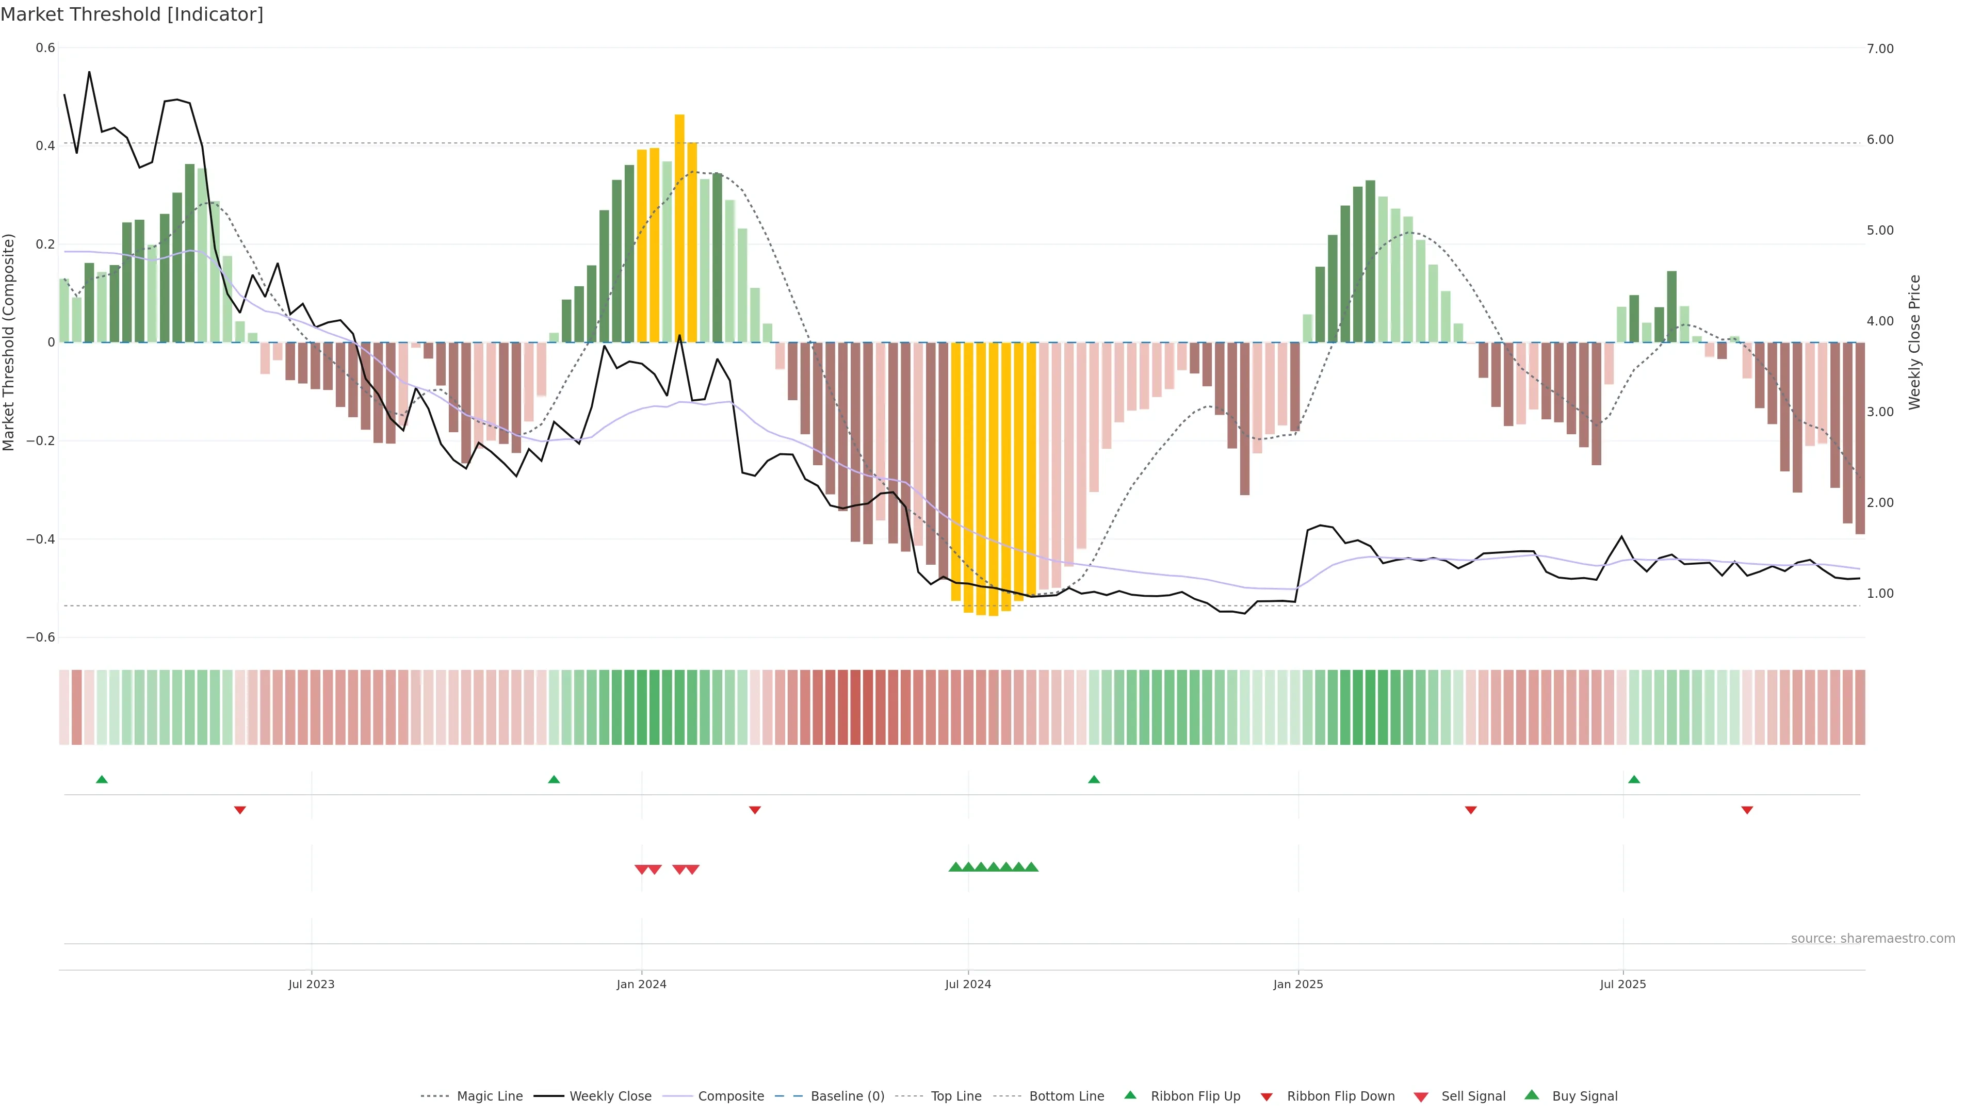Screen dimensions: 1981x1114
Task: Click the last red Ribbon Flip Down marker
Action: pos(1747,810)
